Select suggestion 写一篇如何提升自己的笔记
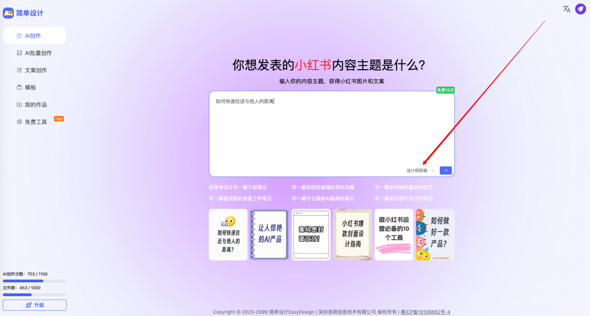This screenshot has height=316, width=590. [403, 199]
